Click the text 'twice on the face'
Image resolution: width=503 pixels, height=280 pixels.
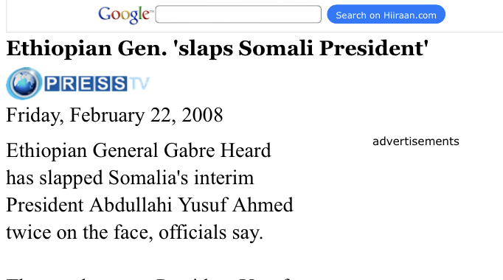coord(79,232)
